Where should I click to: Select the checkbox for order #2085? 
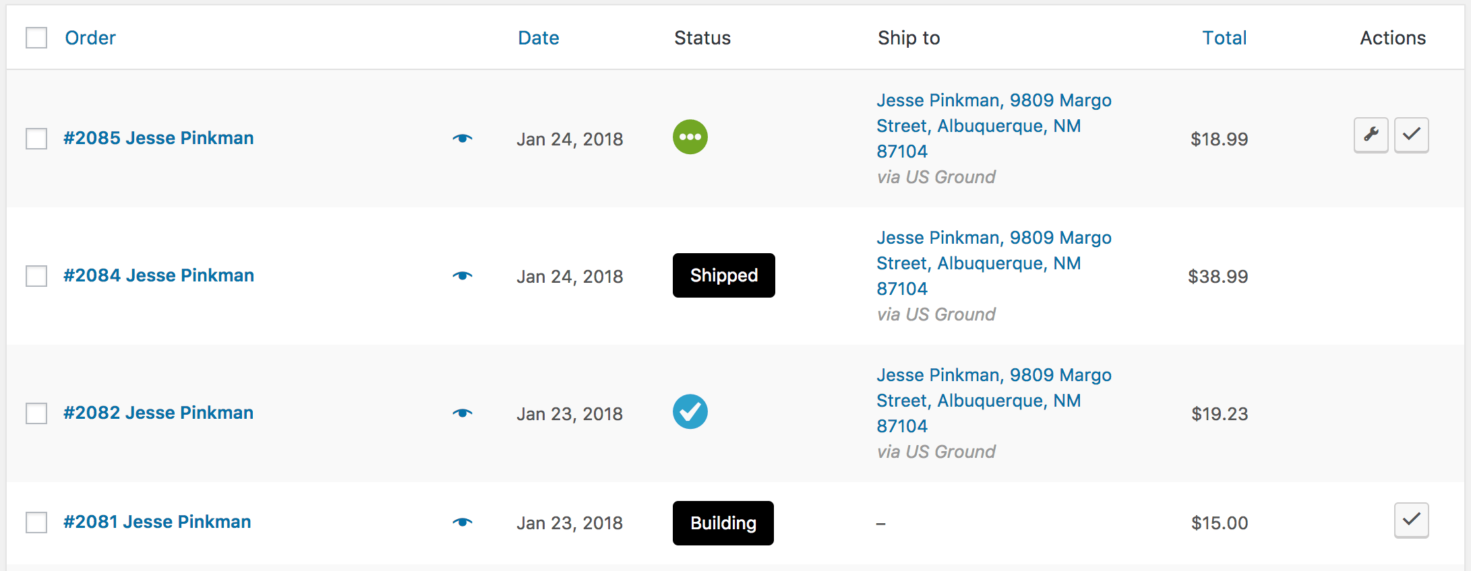[36, 139]
